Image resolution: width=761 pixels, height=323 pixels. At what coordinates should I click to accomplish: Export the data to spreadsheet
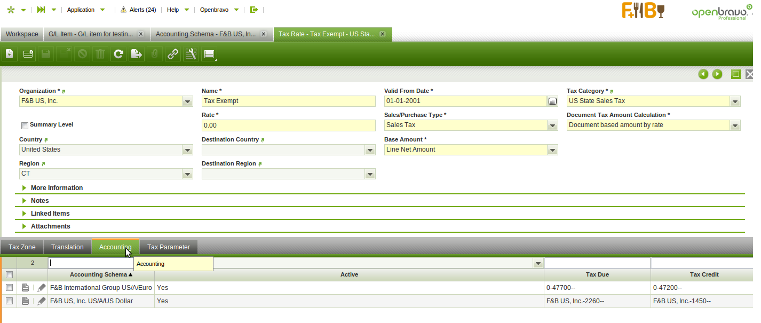(137, 54)
